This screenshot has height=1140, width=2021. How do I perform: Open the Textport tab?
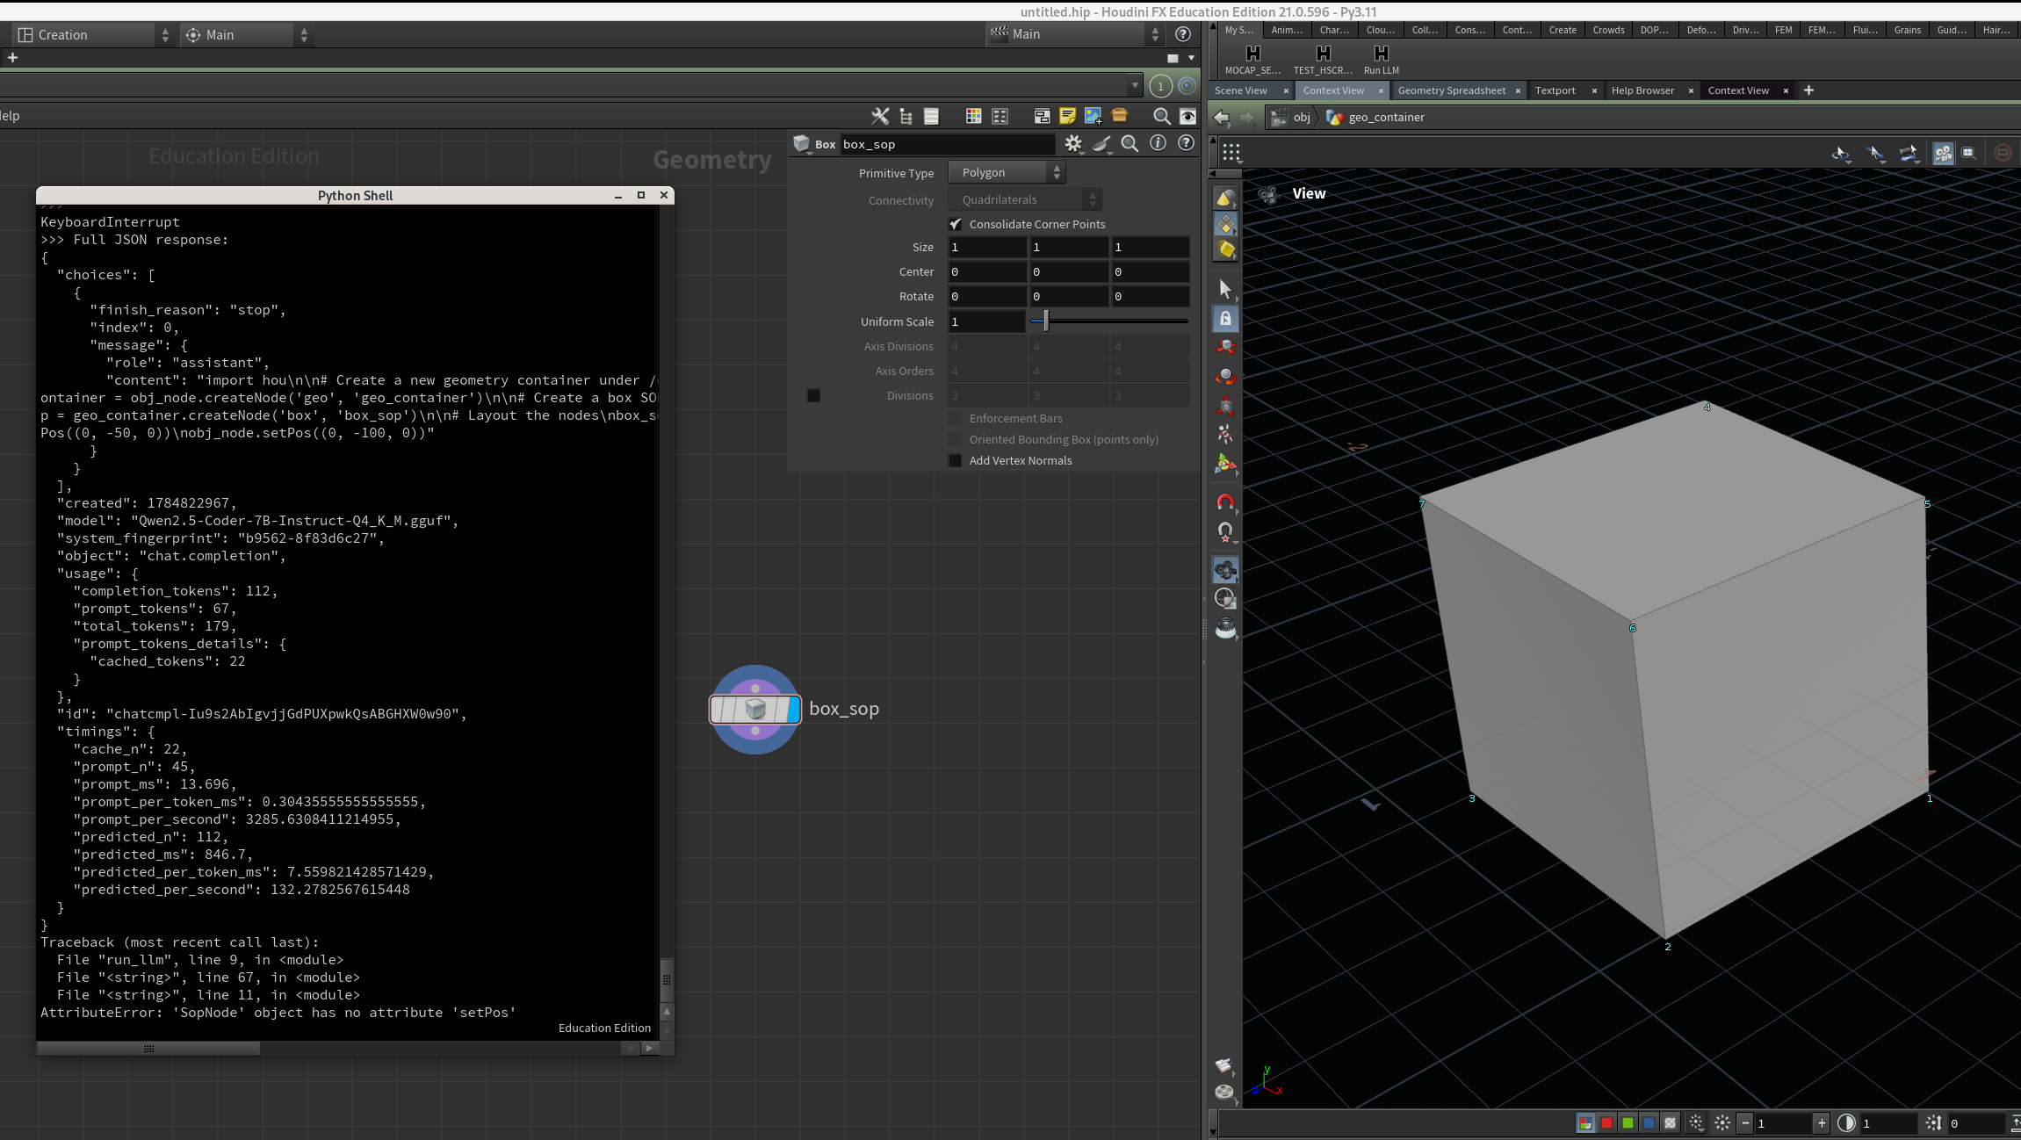coord(1555,90)
